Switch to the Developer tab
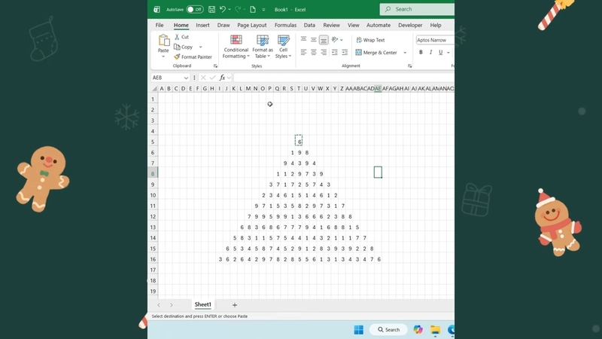602x339 pixels. 410,25
